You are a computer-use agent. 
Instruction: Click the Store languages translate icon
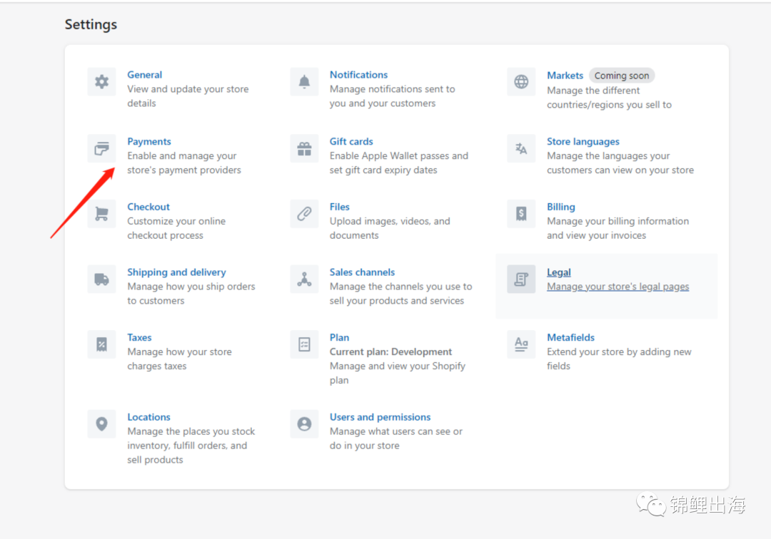[521, 148]
